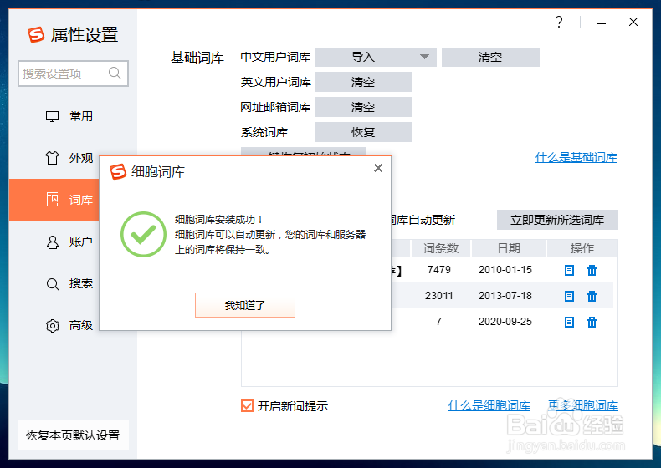The image size is (661, 468).
Task: Open 什么是细胞词库 link
Action: coord(489,405)
